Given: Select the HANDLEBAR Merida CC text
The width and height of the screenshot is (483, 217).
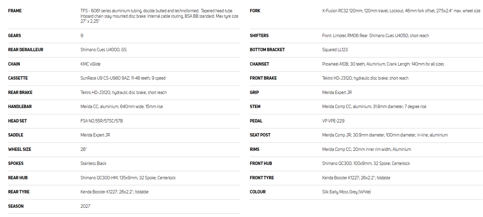Looking at the screenshot, I should pyautogui.click(x=122, y=106).
